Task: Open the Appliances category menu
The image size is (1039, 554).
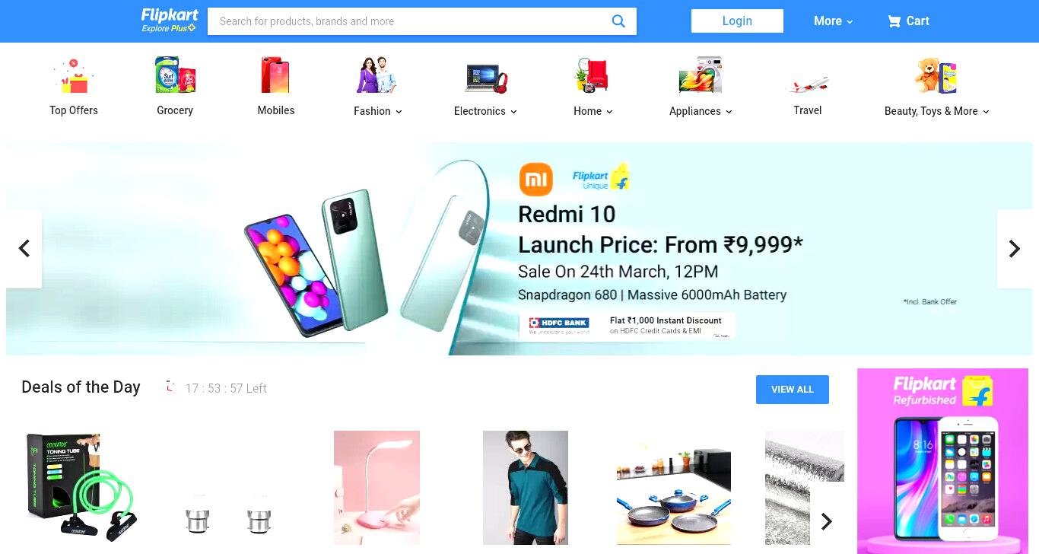Action: tap(701, 111)
